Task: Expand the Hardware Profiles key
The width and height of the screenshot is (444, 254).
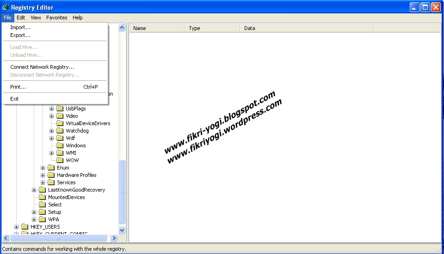Action: coord(43,175)
